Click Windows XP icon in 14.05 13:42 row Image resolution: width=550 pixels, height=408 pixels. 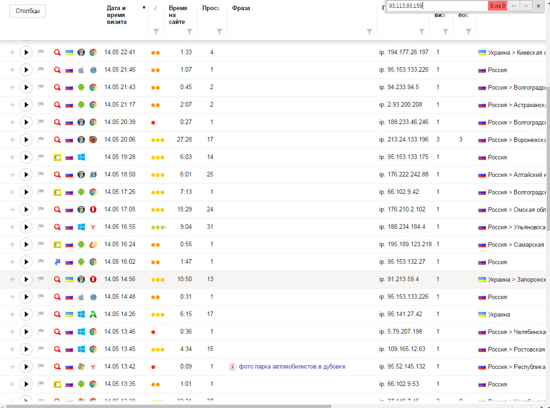[x=81, y=367]
